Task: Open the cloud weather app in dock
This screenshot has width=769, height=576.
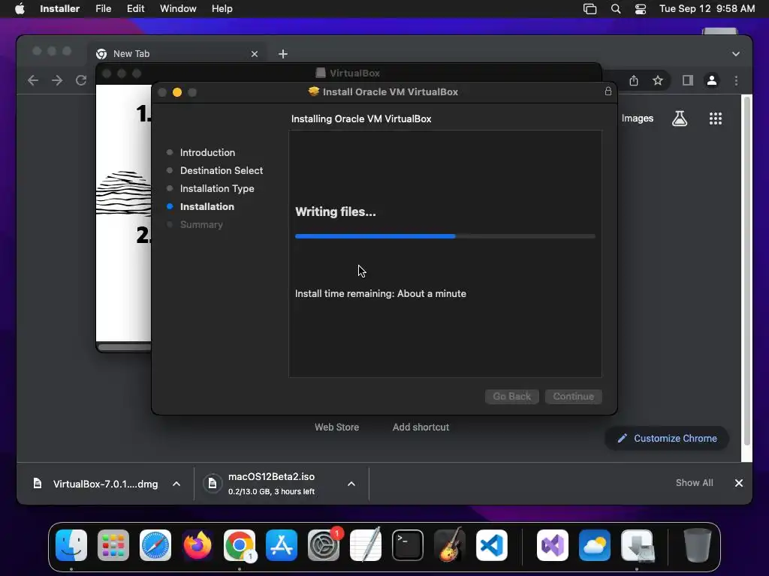Action: click(595, 545)
